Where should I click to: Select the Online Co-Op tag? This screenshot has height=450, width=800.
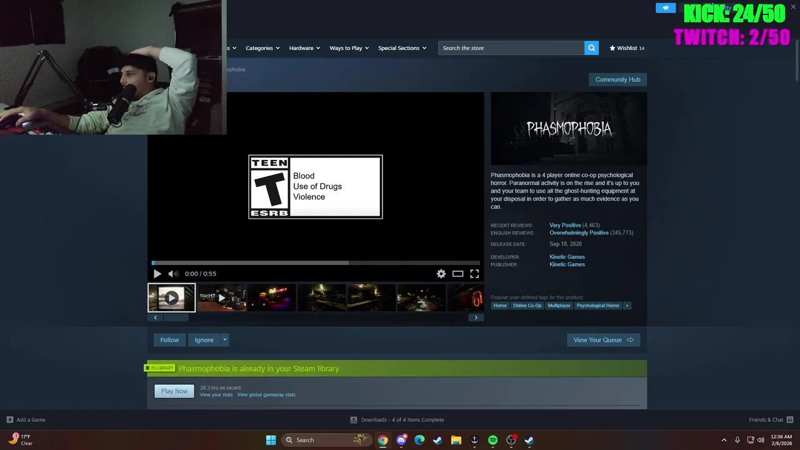[x=527, y=306]
